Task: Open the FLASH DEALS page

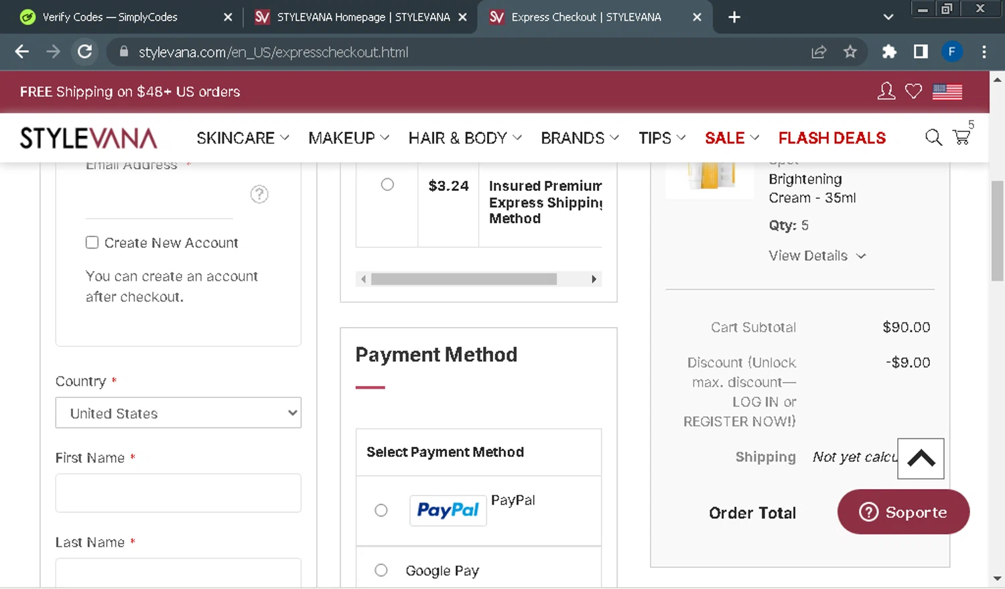Action: (x=832, y=138)
